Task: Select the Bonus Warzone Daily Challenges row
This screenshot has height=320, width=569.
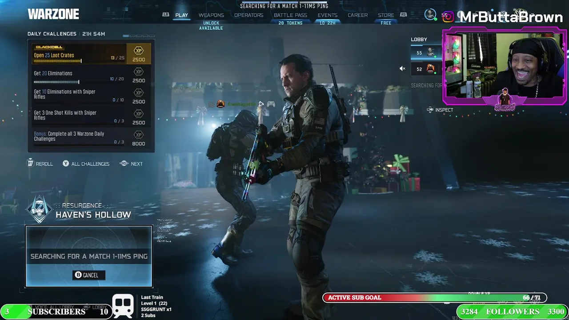Action: pyautogui.click(x=91, y=138)
